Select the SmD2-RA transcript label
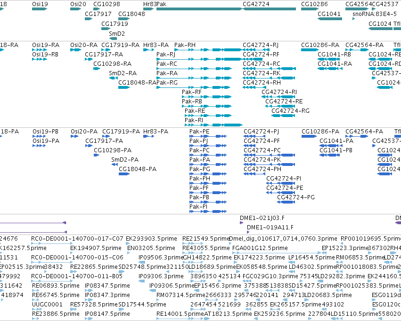 coord(123,73)
